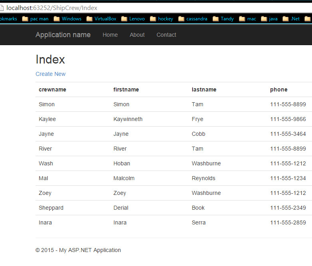Screen dimensions: 312x266
Task: Select the hockey bookmark folder
Action: [161, 19]
